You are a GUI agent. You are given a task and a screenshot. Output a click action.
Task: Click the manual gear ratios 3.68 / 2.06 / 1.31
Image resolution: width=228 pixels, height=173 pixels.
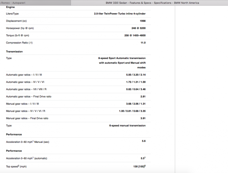tap(134, 104)
